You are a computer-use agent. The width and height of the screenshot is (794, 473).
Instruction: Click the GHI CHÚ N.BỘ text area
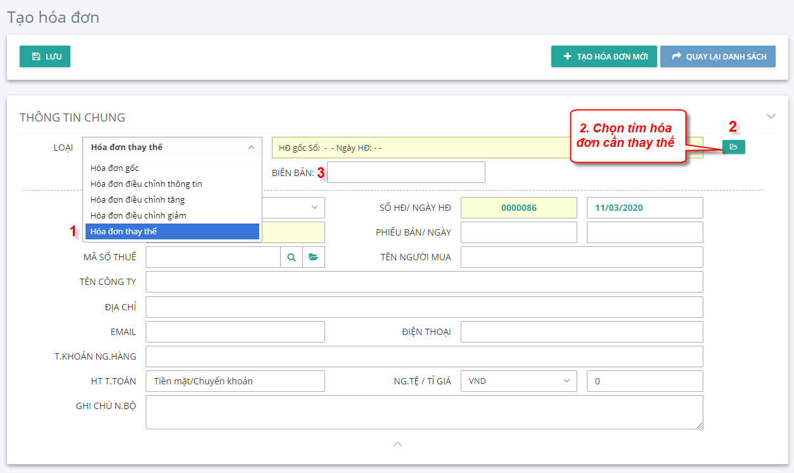click(x=424, y=412)
